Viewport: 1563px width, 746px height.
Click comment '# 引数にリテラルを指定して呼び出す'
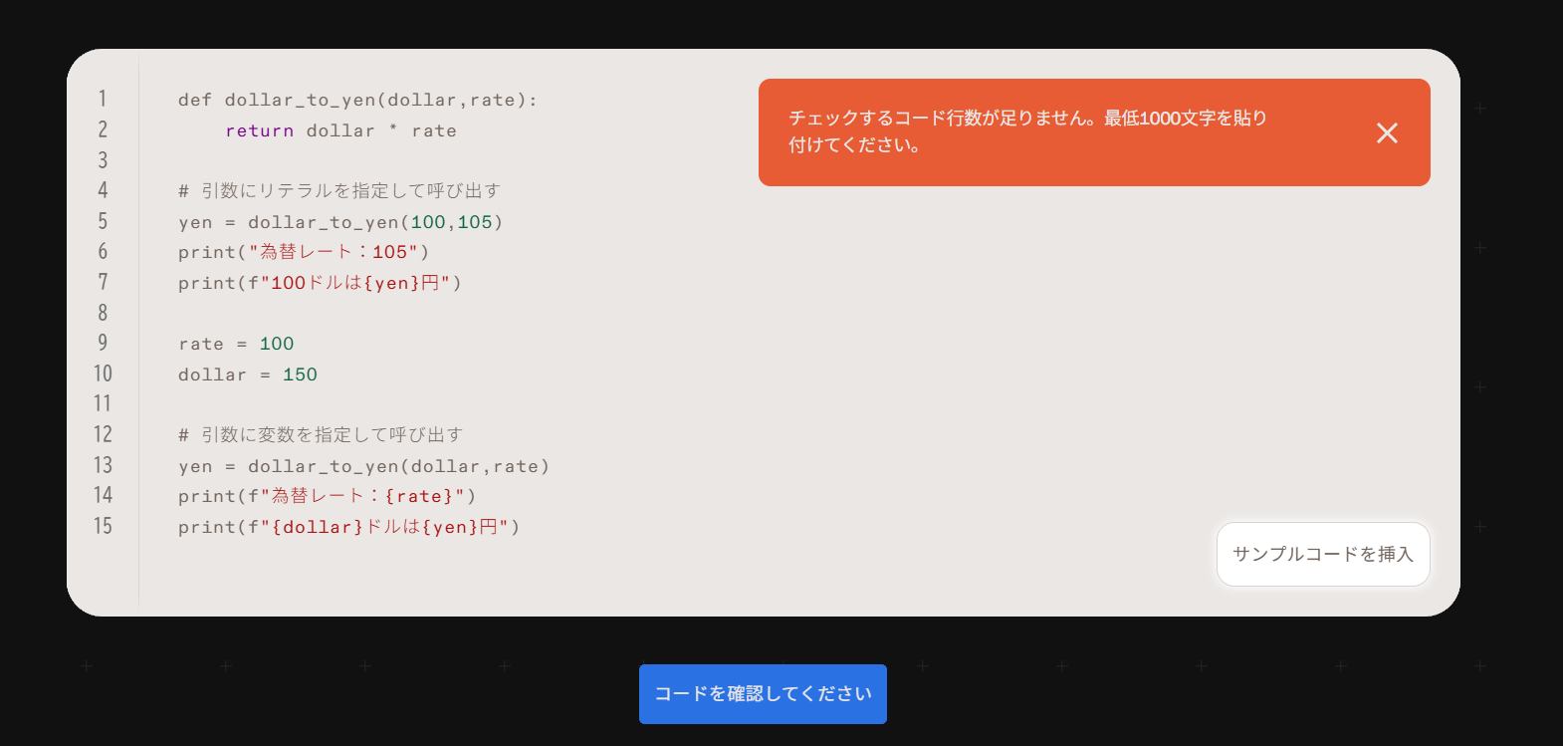tap(339, 191)
